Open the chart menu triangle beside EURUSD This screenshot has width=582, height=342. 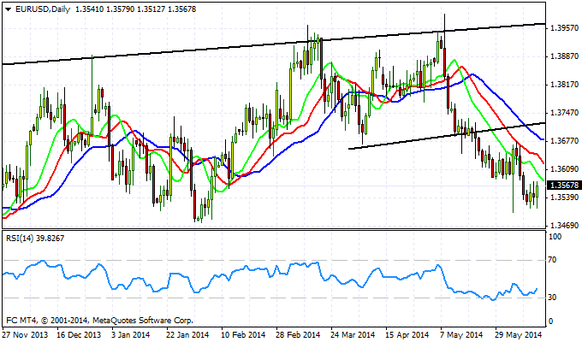point(9,9)
